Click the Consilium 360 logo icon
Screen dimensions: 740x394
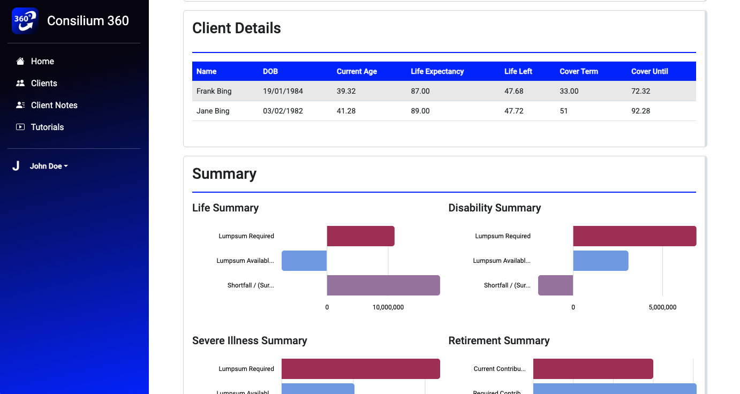(x=25, y=21)
